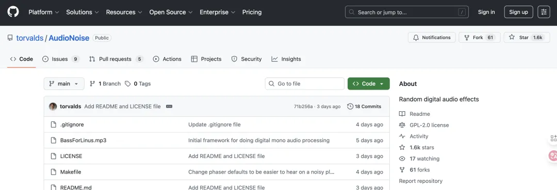This screenshot has width=557, height=190.
Task: Expand commit details ellipsis button
Action: (169, 107)
